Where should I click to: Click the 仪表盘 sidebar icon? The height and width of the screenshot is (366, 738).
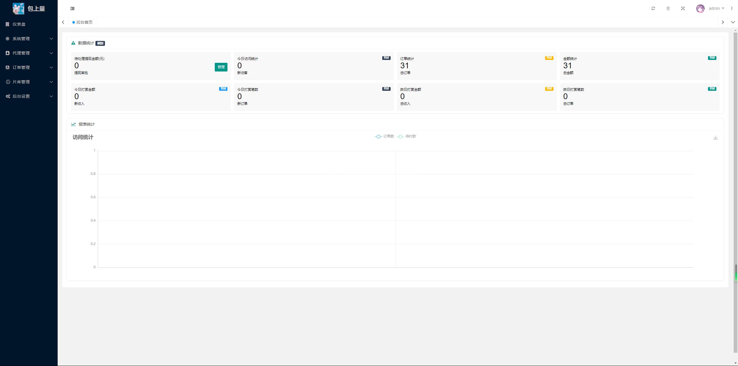[7, 24]
